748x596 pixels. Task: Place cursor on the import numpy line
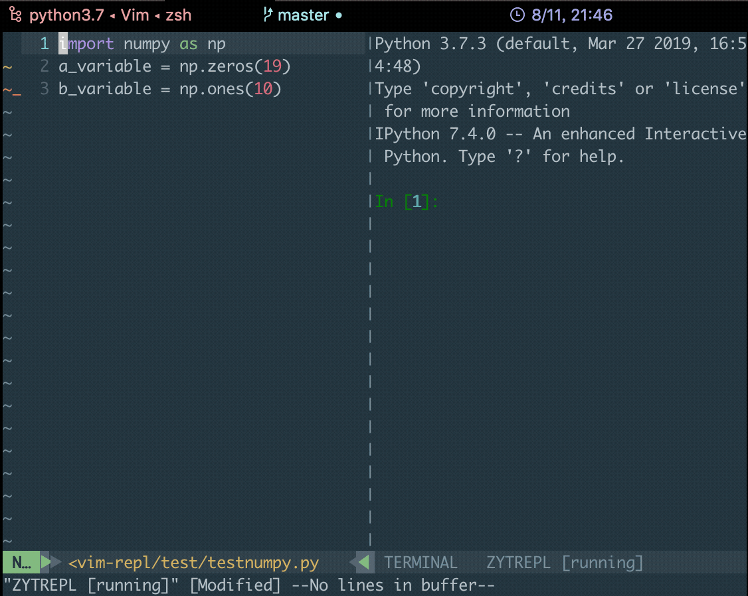(142, 44)
